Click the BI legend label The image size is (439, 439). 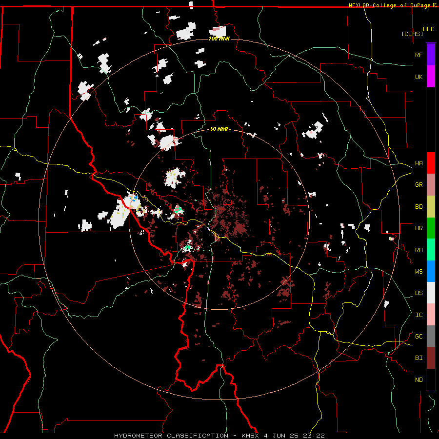(419, 358)
